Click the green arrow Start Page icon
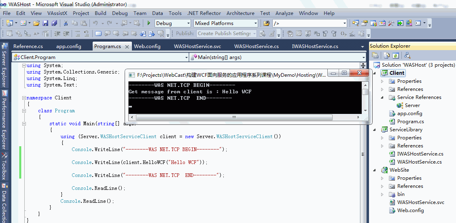 click(400, 23)
